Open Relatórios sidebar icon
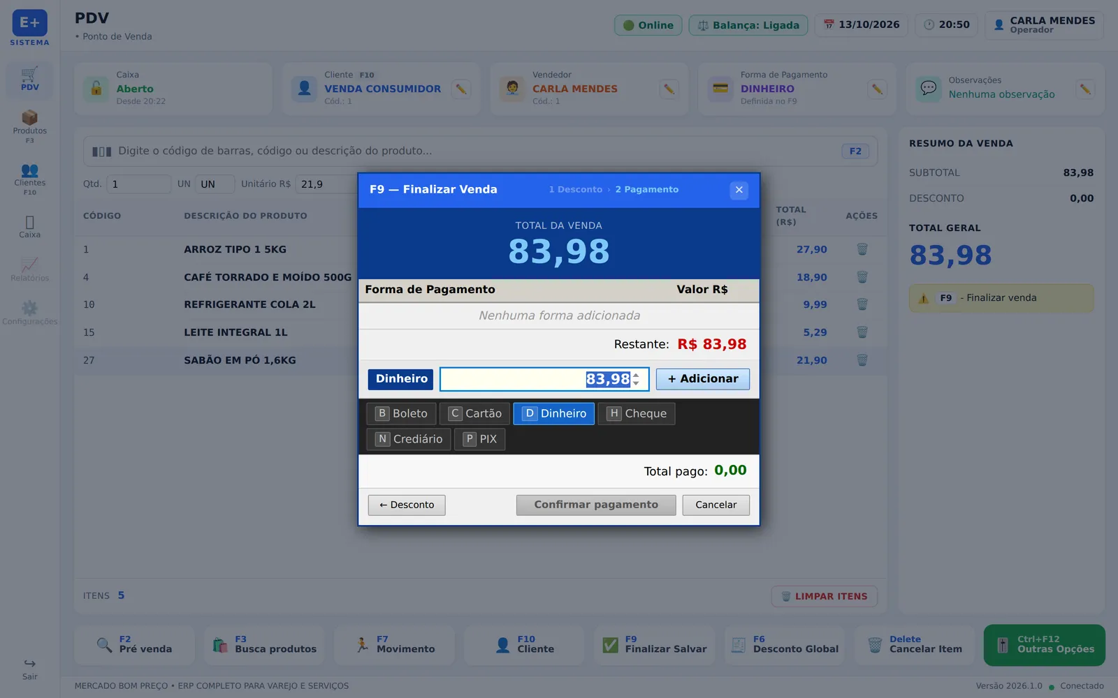This screenshot has width=1118, height=698. coord(29,264)
